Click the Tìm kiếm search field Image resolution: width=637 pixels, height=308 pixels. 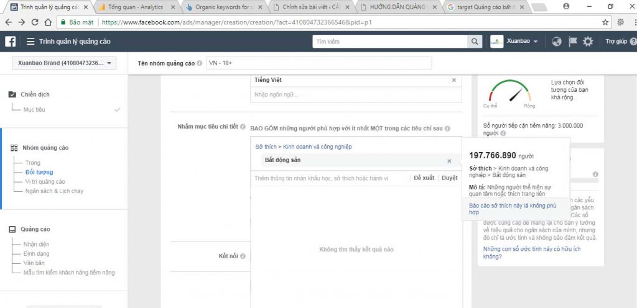point(390,42)
